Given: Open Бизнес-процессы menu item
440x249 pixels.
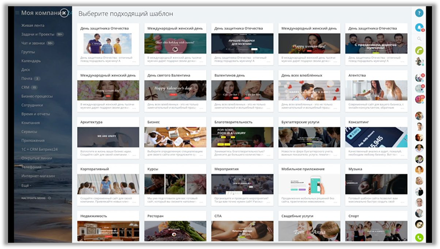Looking at the screenshot, I should (37, 96).
